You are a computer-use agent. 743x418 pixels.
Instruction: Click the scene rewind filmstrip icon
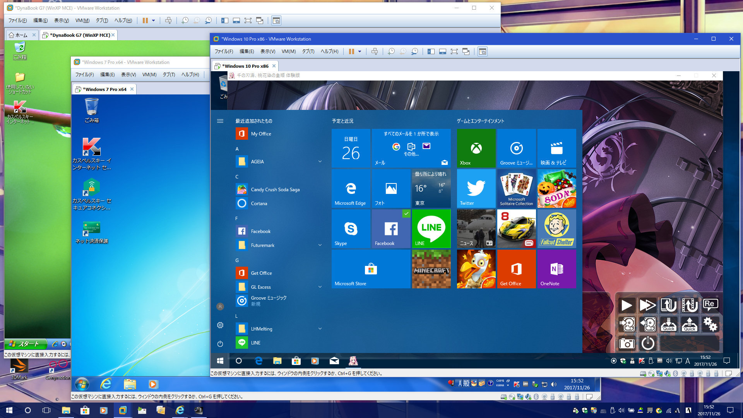[x=689, y=305]
